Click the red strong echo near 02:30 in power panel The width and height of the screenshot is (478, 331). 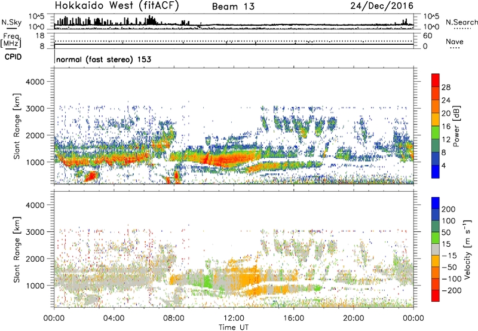click(x=91, y=176)
